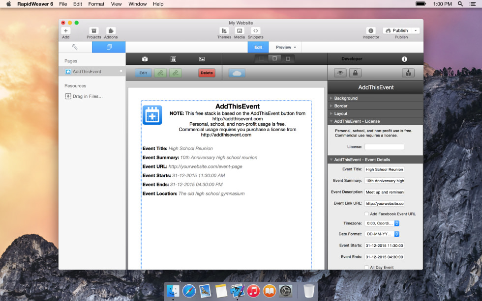Open the Window menu
Viewport: 482px width, 301px height.
tap(137, 4)
